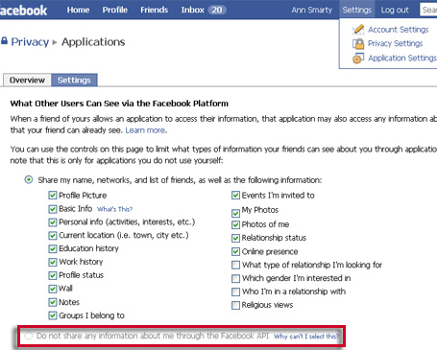437x350 pixels.
Task: Open Application Settings from dropdown
Action: point(402,58)
